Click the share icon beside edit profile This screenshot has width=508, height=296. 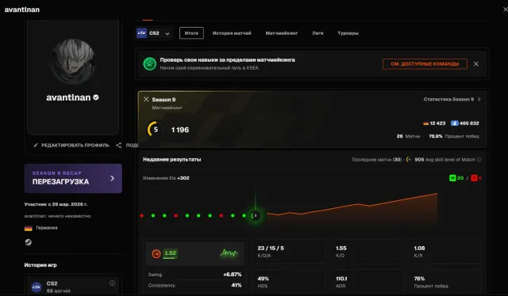[x=118, y=146]
